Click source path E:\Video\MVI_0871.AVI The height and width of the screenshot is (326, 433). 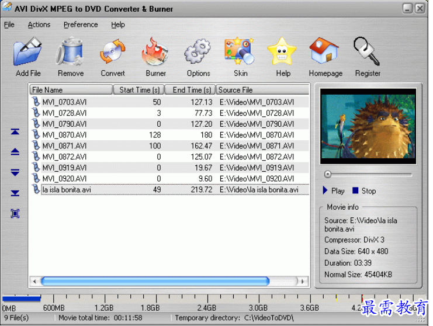pos(257,145)
